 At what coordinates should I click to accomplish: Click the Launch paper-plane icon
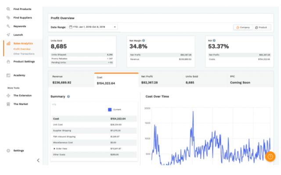(x=8, y=35)
